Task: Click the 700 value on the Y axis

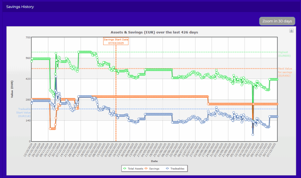Action: click(x=28, y=37)
